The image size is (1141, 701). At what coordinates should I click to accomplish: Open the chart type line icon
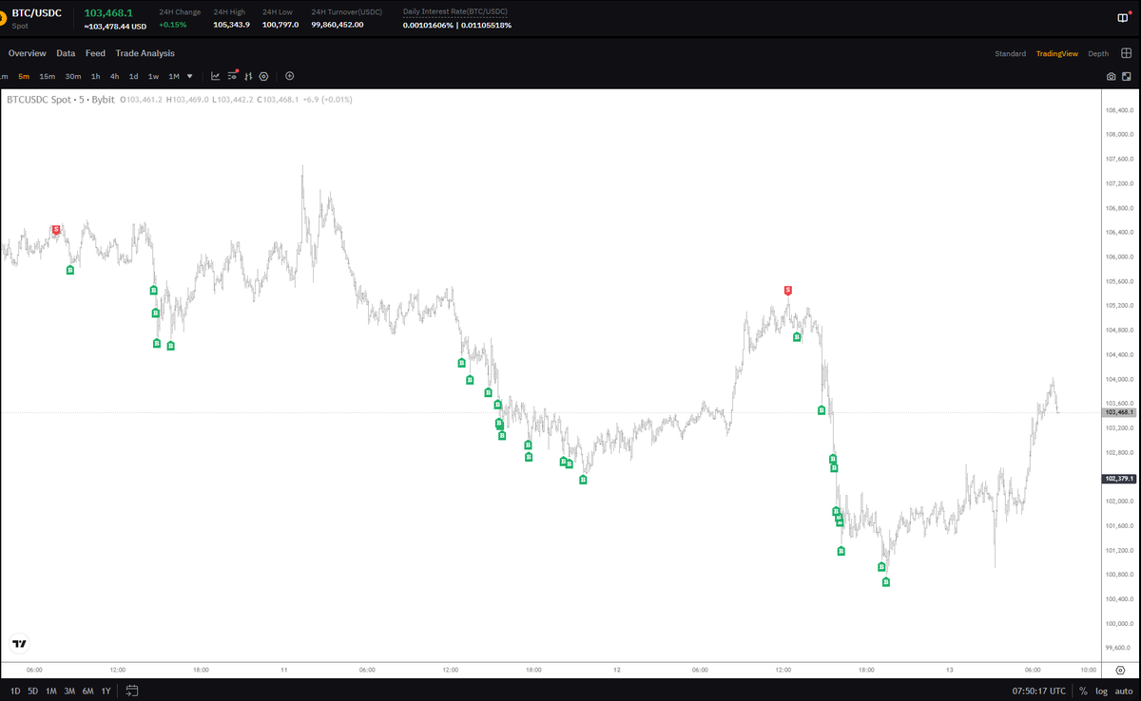click(x=215, y=76)
